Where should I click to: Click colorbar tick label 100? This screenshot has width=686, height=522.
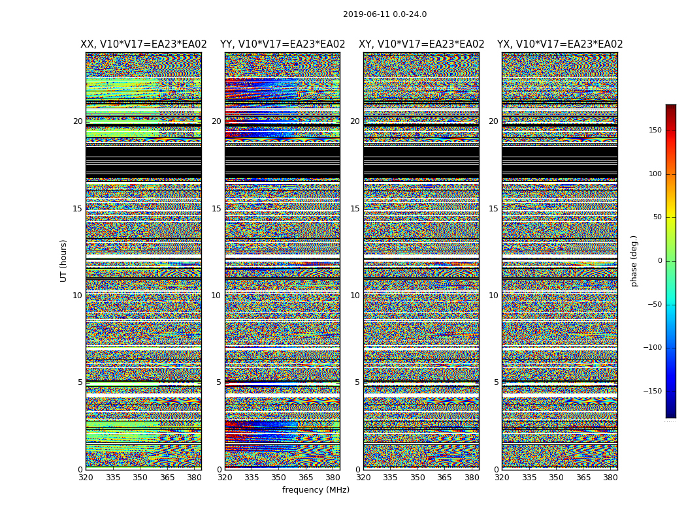(655, 174)
